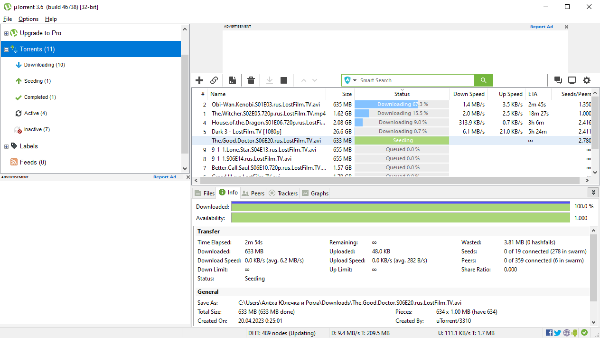
Task: Select House.of.the.Dragon.S01E06 torrent
Action: coord(392,122)
